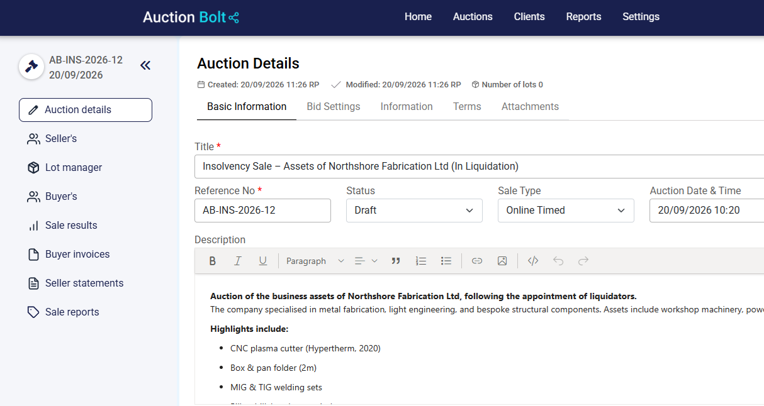The height and width of the screenshot is (406, 764).
Task: Toggle underline formatting in the description editor
Action: 263,261
